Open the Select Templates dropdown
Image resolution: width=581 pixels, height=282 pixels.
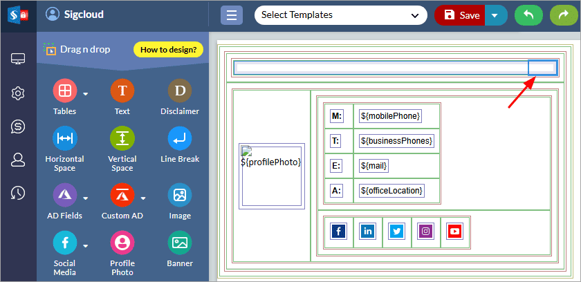(341, 15)
